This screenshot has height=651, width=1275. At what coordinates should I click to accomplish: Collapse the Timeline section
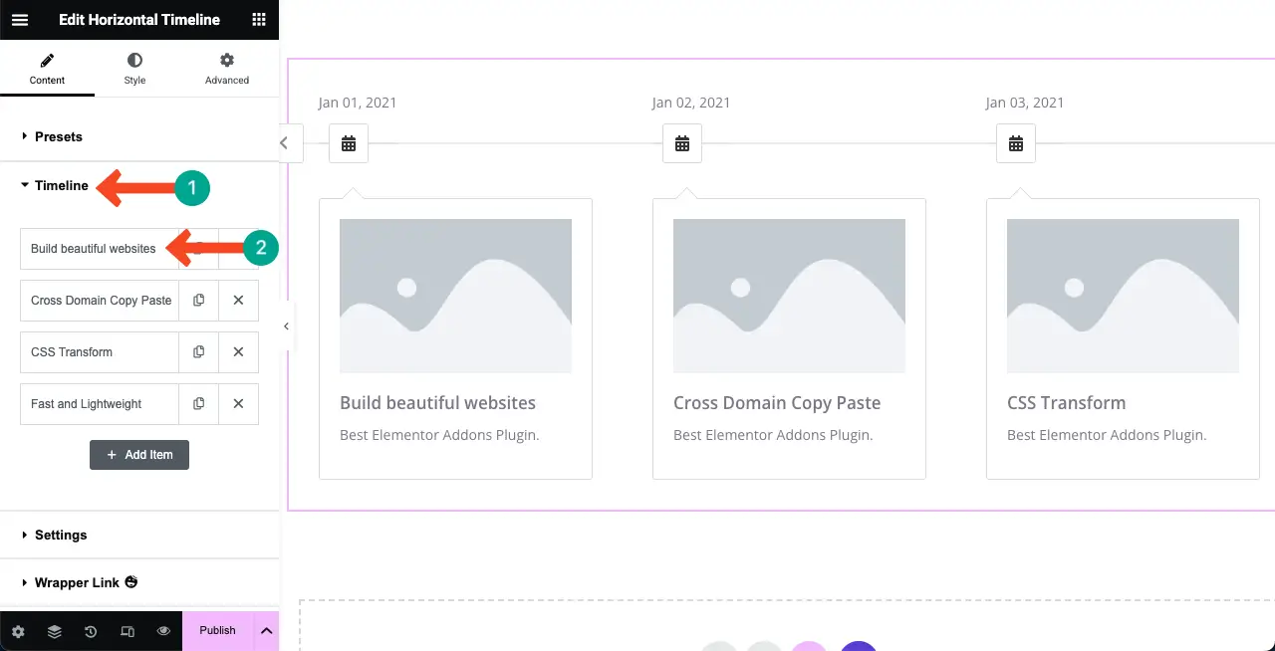tap(61, 186)
